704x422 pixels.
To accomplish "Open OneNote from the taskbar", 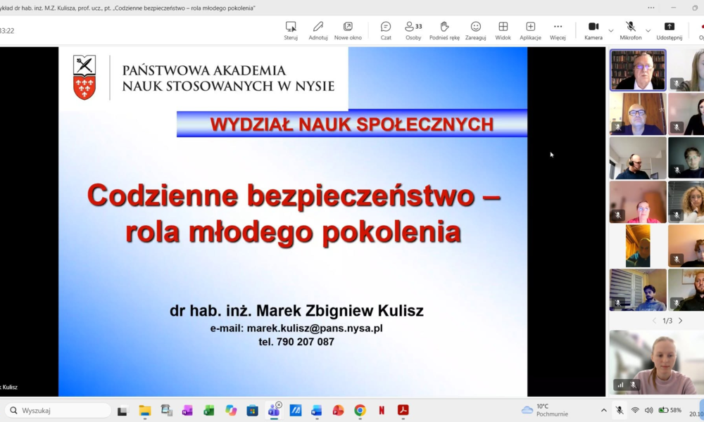I will 187,410.
